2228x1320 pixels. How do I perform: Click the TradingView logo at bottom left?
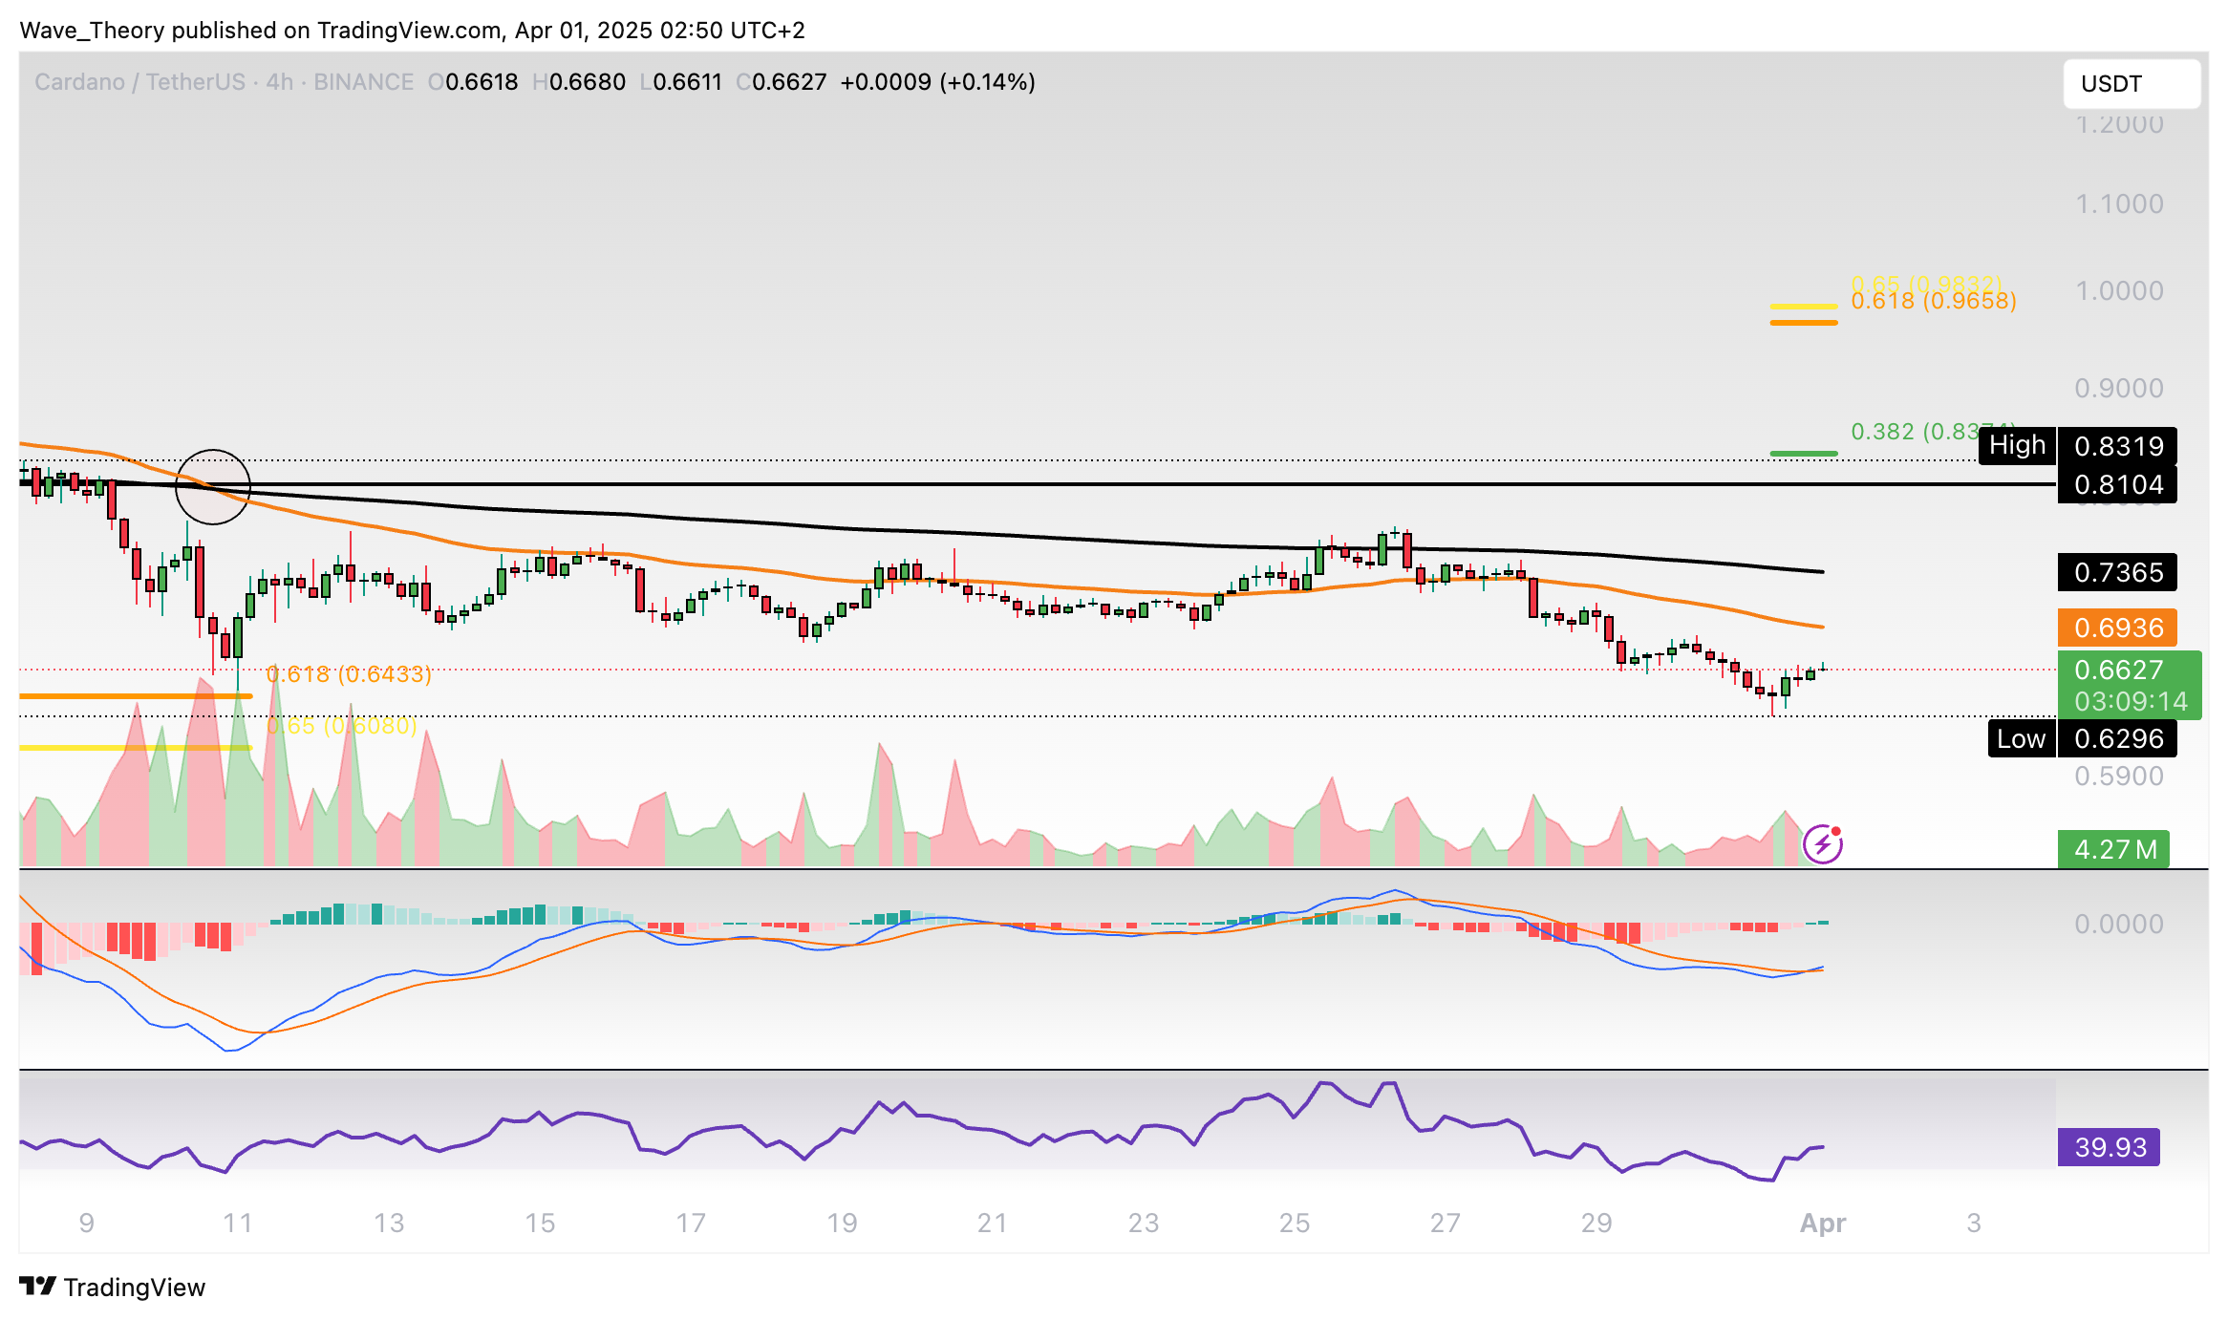113,1287
